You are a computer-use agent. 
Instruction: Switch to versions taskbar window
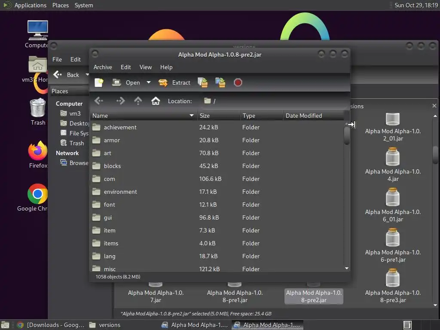104,325
